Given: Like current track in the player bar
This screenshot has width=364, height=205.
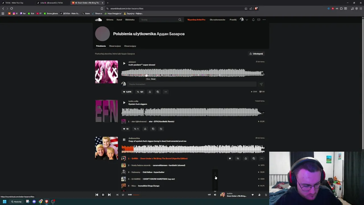Looking at the screenshot, I should [x=253, y=195].
